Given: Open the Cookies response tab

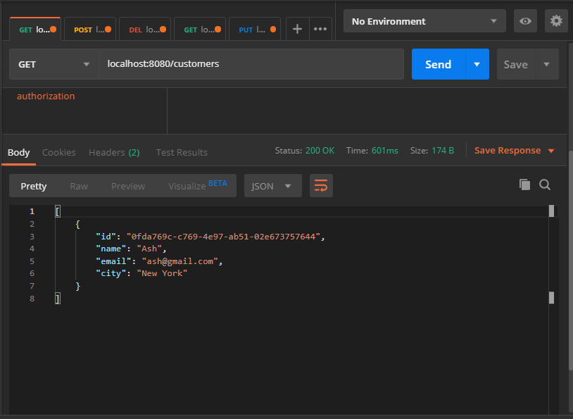Looking at the screenshot, I should click(59, 153).
